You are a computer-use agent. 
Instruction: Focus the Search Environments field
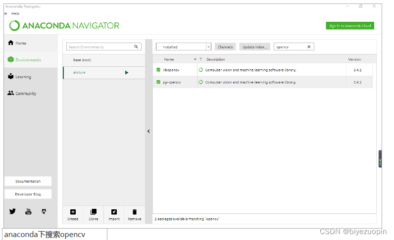104,47
